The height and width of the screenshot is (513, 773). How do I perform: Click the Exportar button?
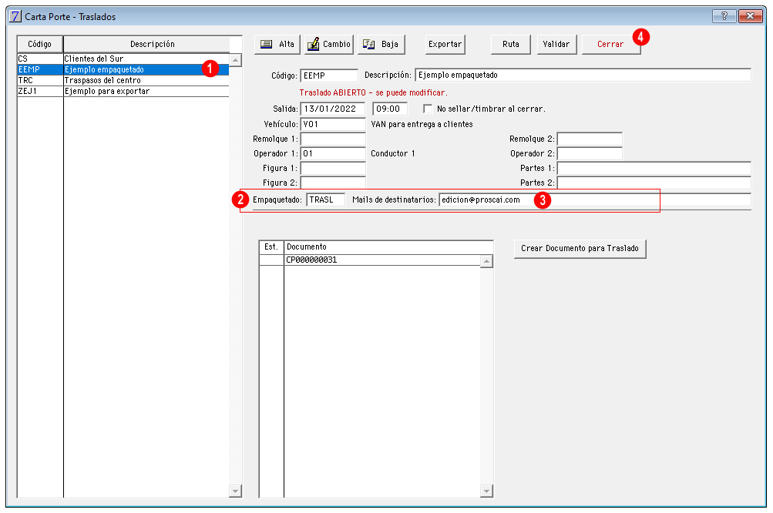point(445,45)
